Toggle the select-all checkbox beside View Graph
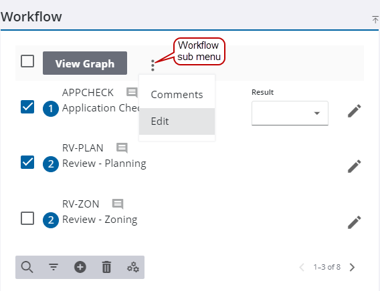The image size is (380, 291). point(27,61)
